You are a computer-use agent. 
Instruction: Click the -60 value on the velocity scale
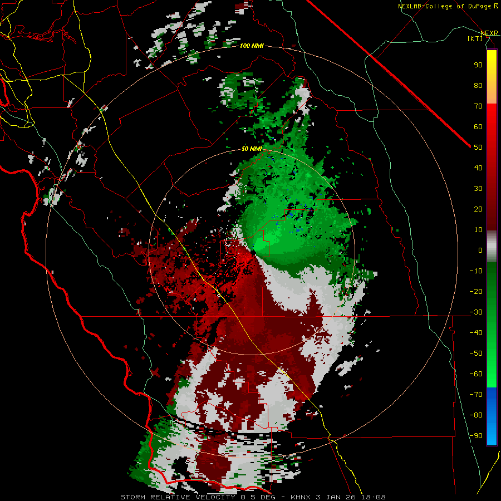click(476, 374)
